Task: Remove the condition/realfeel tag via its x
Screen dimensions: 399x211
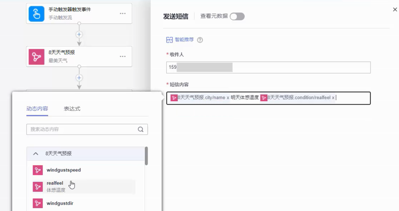Action: pyautogui.click(x=333, y=98)
